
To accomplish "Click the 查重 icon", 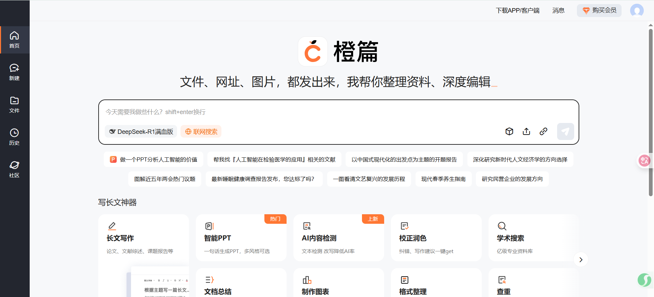I will (x=502, y=280).
